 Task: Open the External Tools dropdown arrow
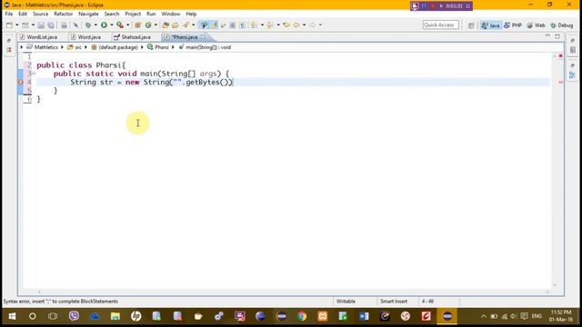pyautogui.click(x=127, y=25)
